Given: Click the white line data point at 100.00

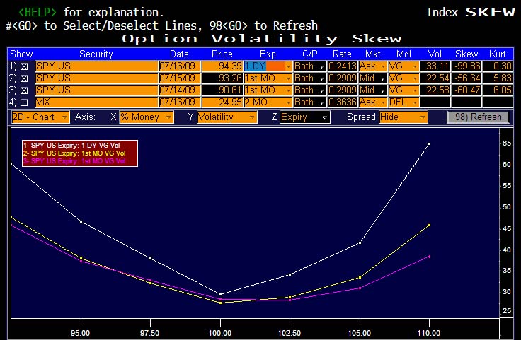Looking at the screenshot, I should pos(221,294).
